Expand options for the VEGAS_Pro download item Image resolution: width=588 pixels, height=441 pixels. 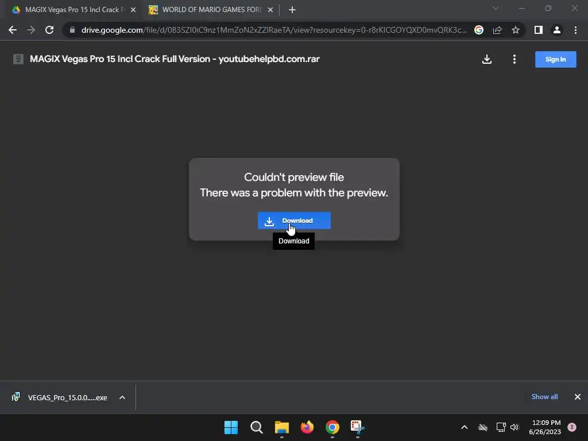(122, 397)
